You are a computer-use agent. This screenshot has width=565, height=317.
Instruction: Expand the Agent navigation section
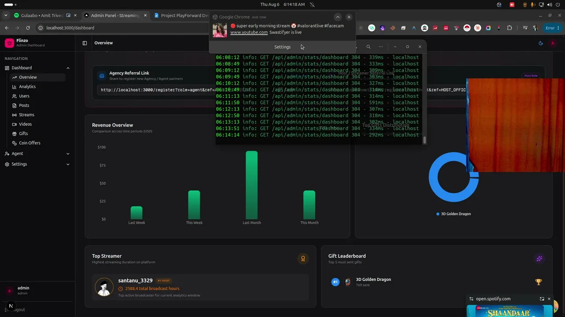(38, 154)
